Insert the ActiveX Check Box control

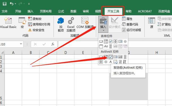click(111, 57)
